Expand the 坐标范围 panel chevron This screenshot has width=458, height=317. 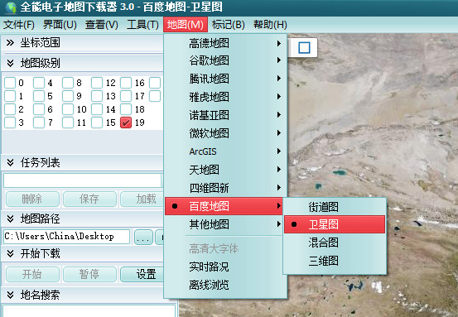coord(10,43)
